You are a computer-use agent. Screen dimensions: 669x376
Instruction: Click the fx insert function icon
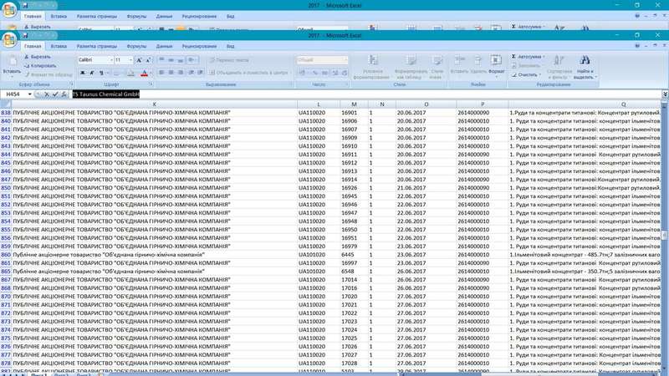pos(64,94)
